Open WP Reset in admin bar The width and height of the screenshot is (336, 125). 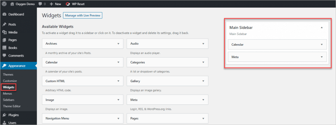click(x=78, y=4)
